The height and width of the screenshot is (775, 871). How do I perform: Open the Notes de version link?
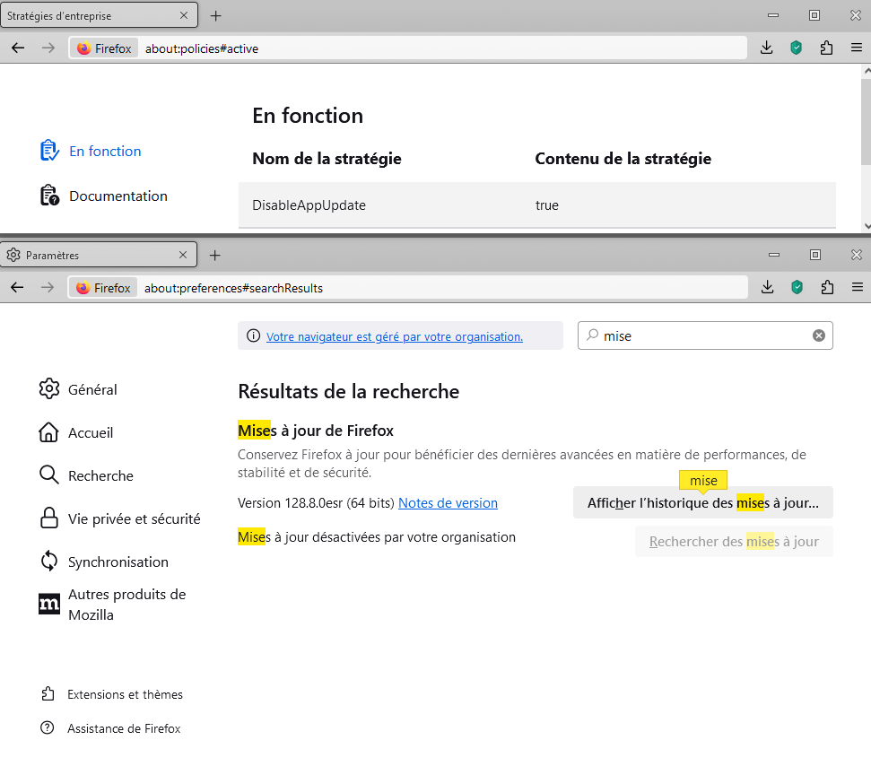[448, 503]
